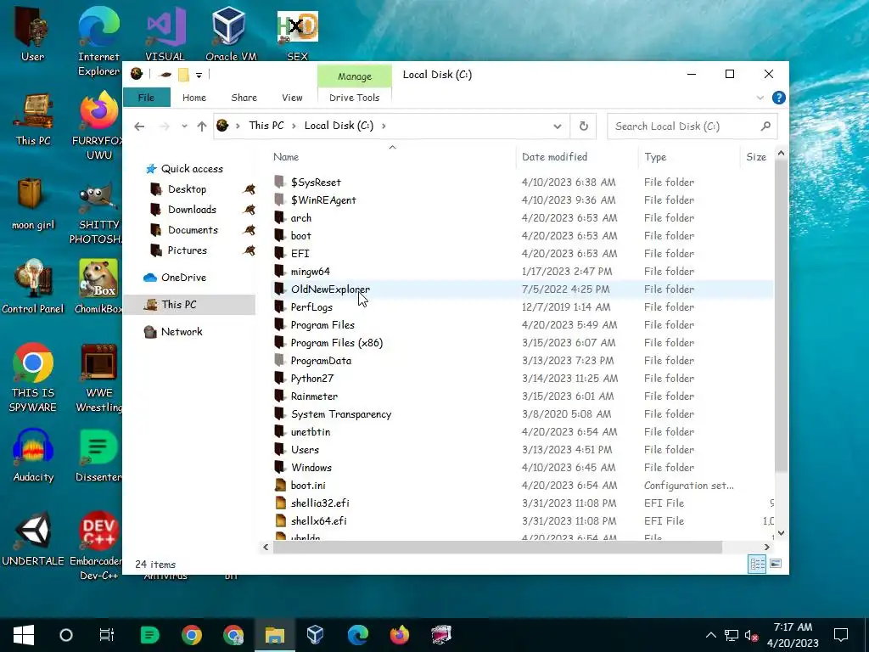Open the moon girl desktop icon
The image size is (869, 652).
(33, 204)
